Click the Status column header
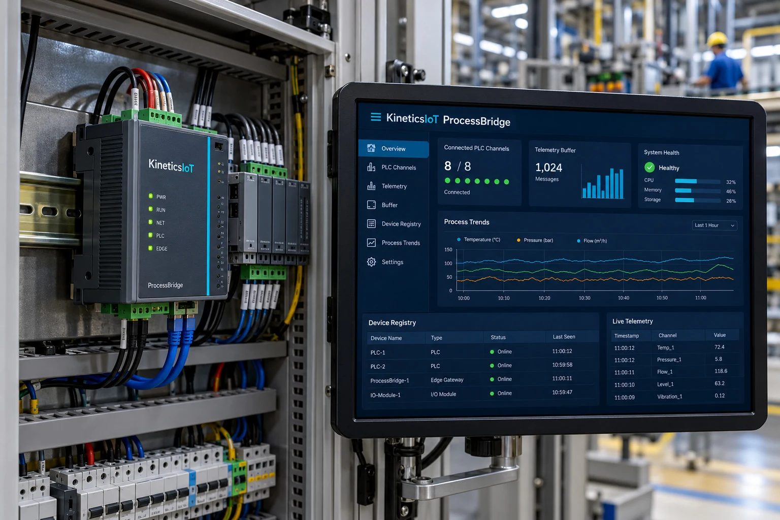The height and width of the screenshot is (520, 780). click(x=498, y=337)
